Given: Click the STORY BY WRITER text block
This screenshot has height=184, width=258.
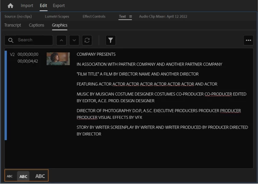Looking at the screenshot, I should click(162, 131).
